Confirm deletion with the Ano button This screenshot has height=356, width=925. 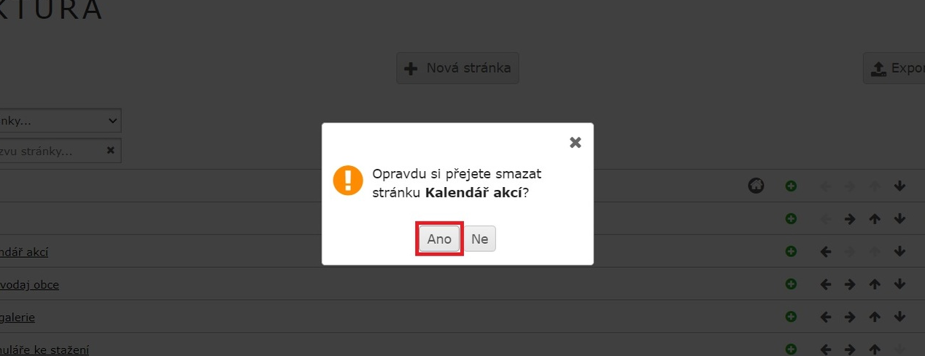click(x=439, y=239)
